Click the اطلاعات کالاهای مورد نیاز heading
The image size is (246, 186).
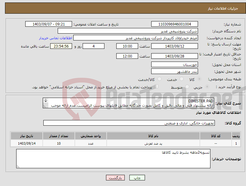point(218,113)
